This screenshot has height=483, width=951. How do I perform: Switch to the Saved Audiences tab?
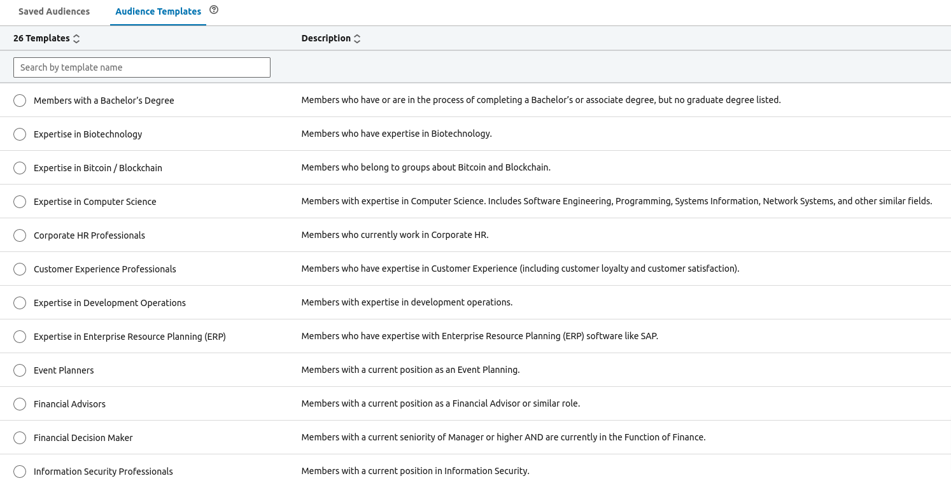54,11
